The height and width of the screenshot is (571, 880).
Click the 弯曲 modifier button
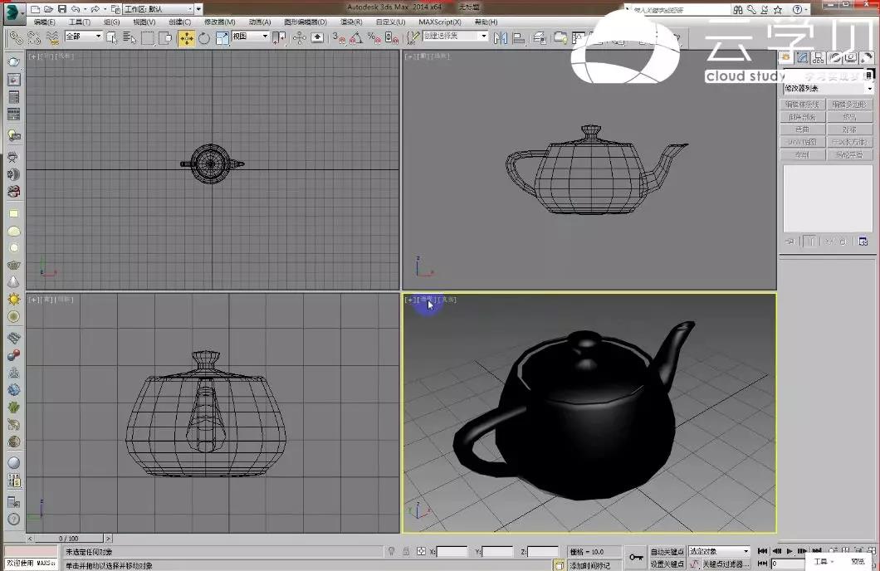803,129
